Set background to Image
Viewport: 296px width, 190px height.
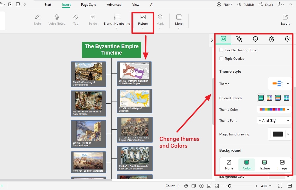pos(282,165)
